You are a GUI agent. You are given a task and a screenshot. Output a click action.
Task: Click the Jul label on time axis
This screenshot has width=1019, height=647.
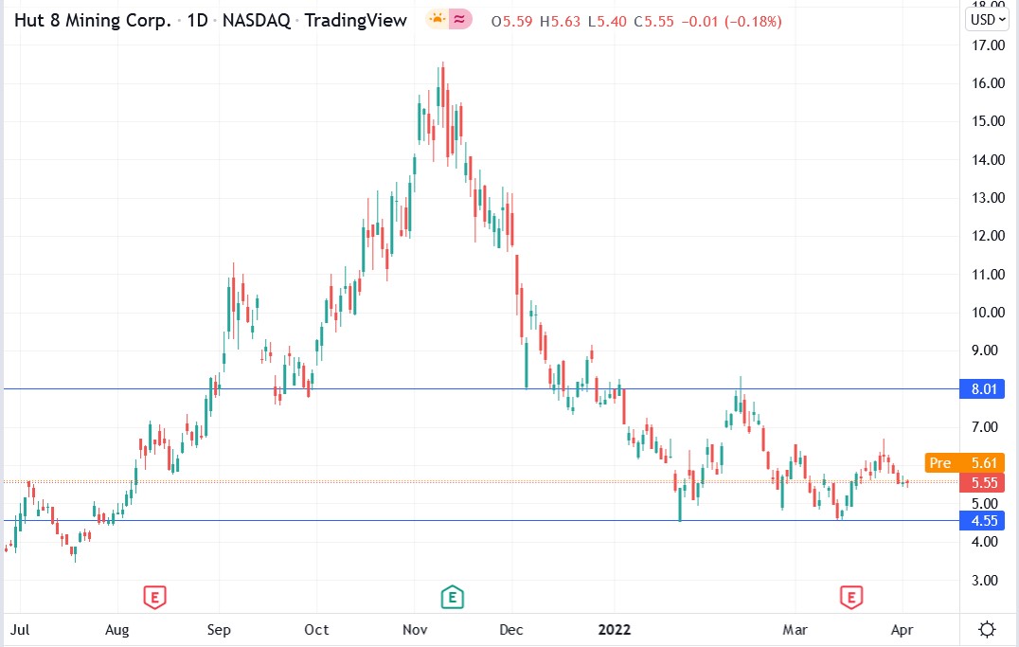(x=20, y=629)
